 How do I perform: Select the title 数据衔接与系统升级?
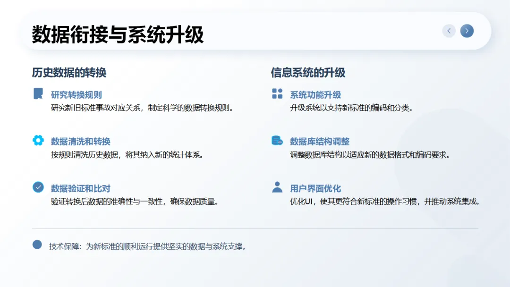118,34
